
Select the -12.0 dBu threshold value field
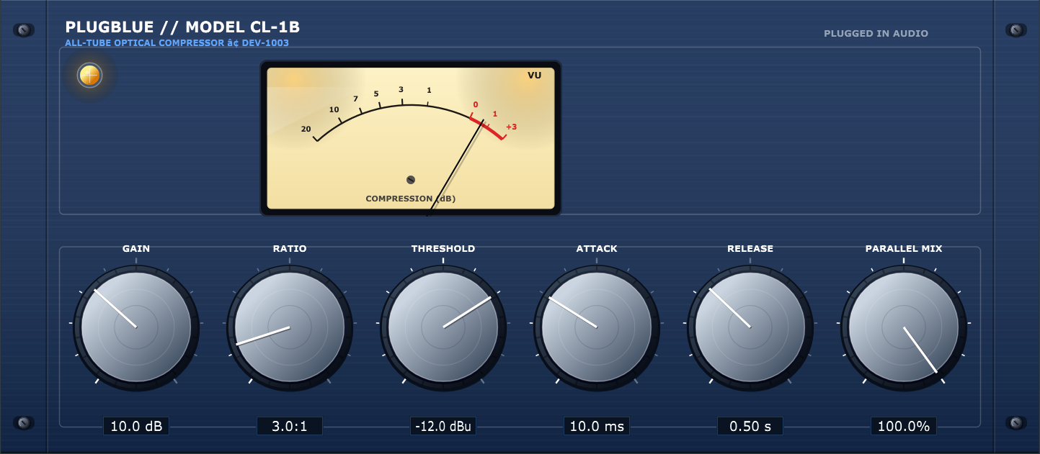pos(443,426)
